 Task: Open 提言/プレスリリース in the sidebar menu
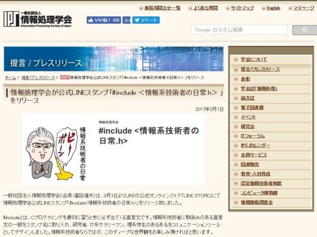coord(260,70)
